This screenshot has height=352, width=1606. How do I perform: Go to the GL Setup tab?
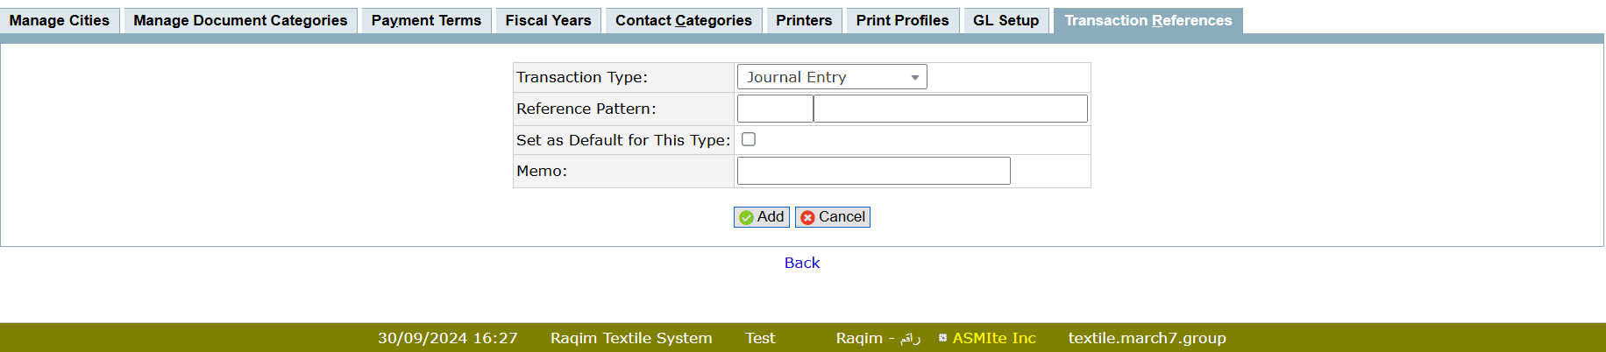[x=1006, y=20]
